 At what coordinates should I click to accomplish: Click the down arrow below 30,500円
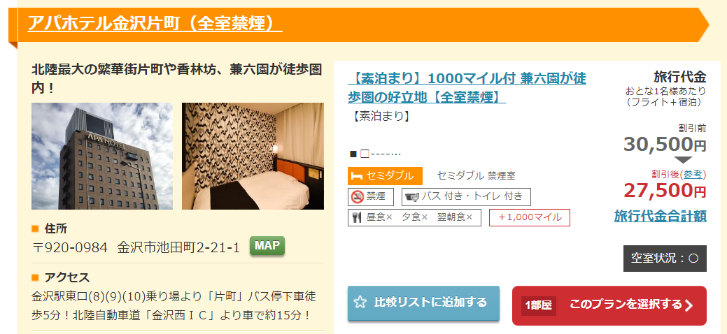[684, 160]
